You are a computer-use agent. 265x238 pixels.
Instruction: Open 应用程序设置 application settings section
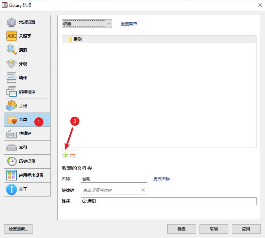(27, 175)
